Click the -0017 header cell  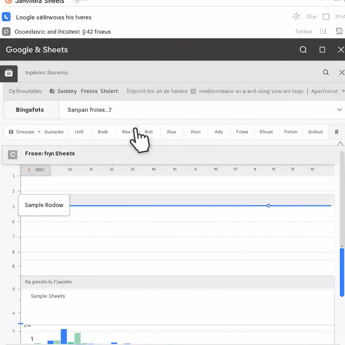[x=36, y=170]
